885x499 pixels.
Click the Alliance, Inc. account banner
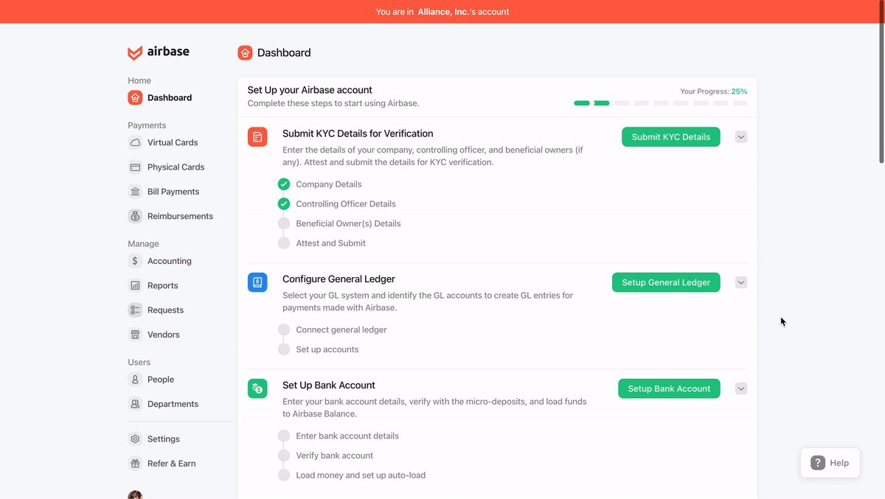click(442, 12)
